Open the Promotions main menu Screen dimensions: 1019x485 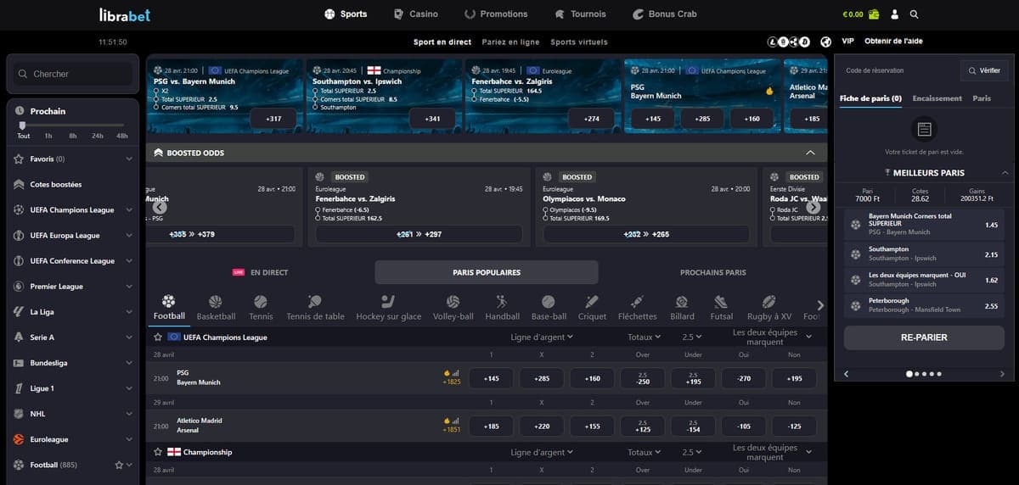[497, 14]
